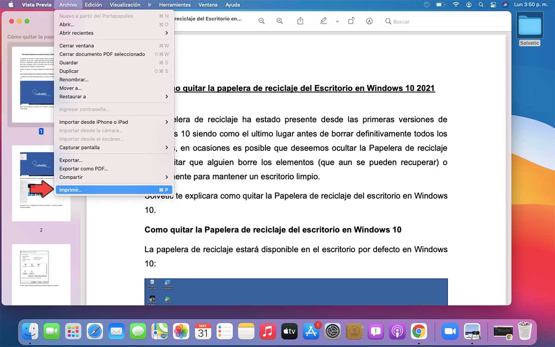Select Duplicar from the Archivo menu
Viewport: 555px width, 347px height.
[92, 71]
